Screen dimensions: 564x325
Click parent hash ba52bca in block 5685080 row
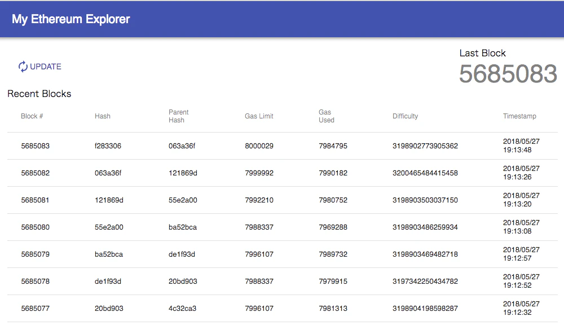[183, 227]
